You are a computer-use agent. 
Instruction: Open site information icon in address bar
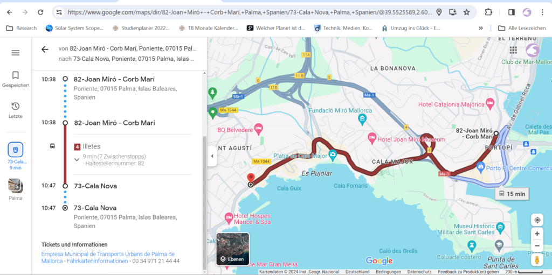(59, 12)
